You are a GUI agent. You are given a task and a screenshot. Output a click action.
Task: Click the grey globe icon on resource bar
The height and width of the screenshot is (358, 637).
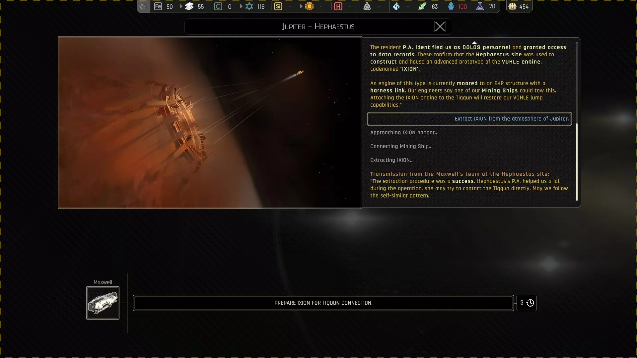coord(143,6)
